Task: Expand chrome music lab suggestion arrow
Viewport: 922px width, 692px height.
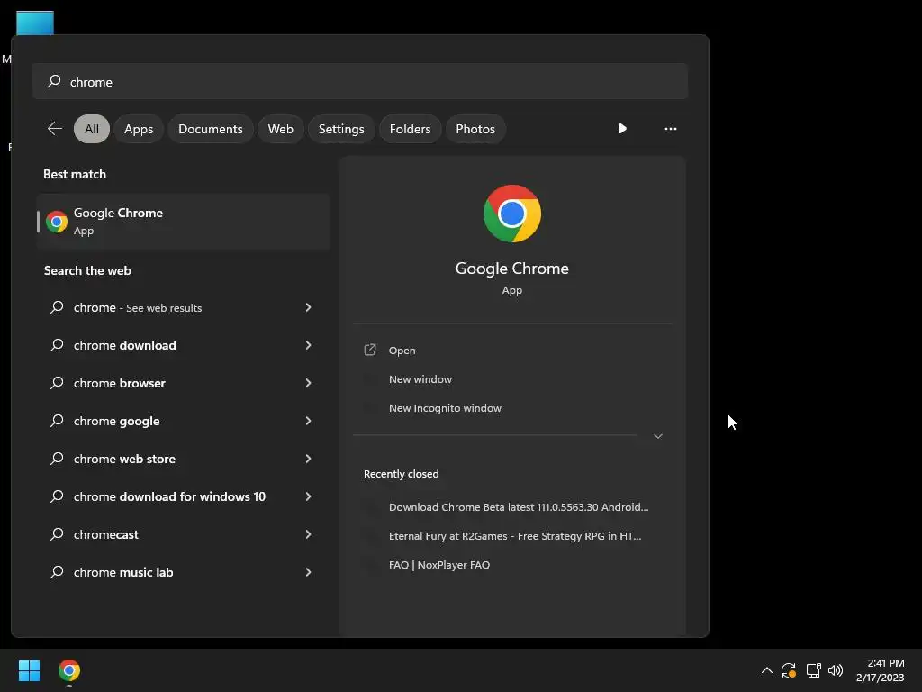Action: click(308, 572)
